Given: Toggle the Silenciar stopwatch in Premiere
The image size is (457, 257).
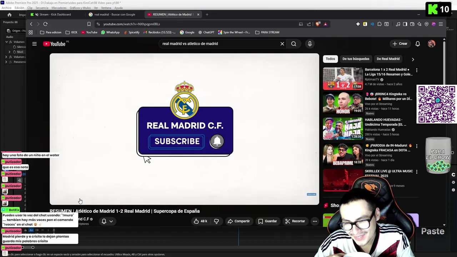Looking at the screenshot, I should click(x=14, y=47).
